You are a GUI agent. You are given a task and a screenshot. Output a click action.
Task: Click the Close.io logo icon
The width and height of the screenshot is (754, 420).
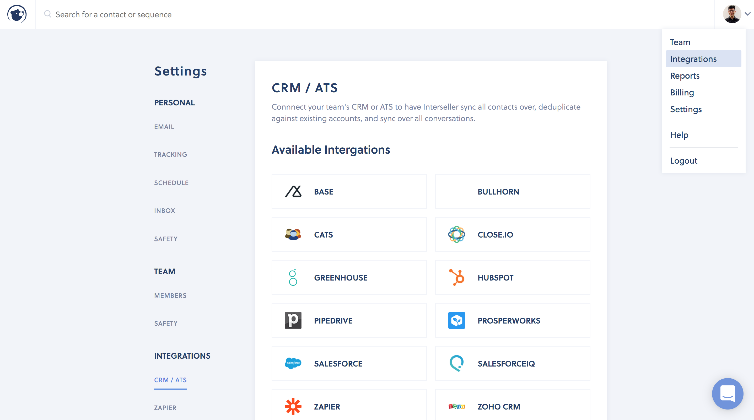point(457,234)
